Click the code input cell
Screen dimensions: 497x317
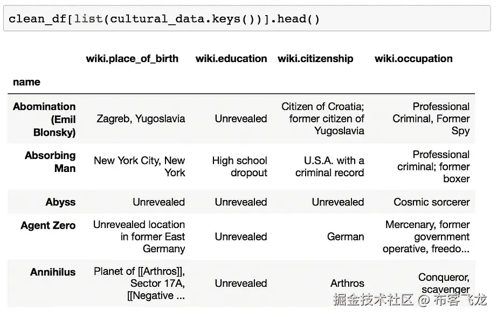pyautogui.click(x=247, y=19)
